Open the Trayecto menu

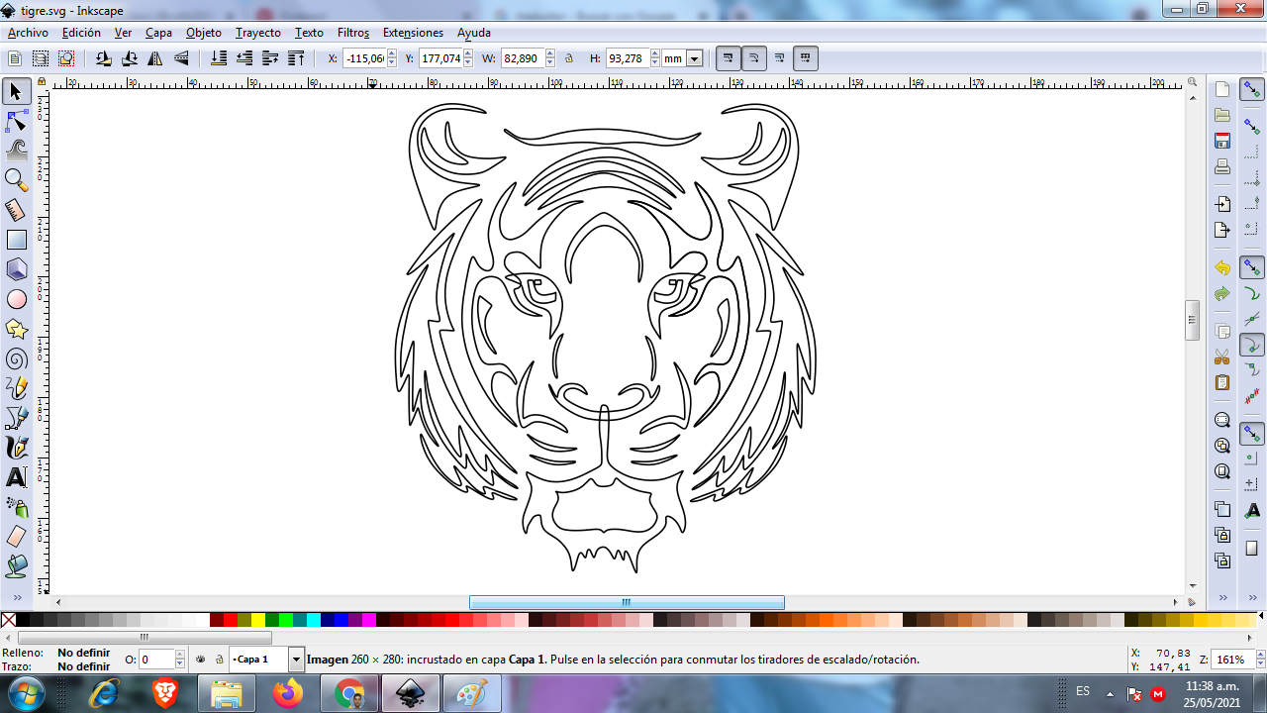coord(257,33)
